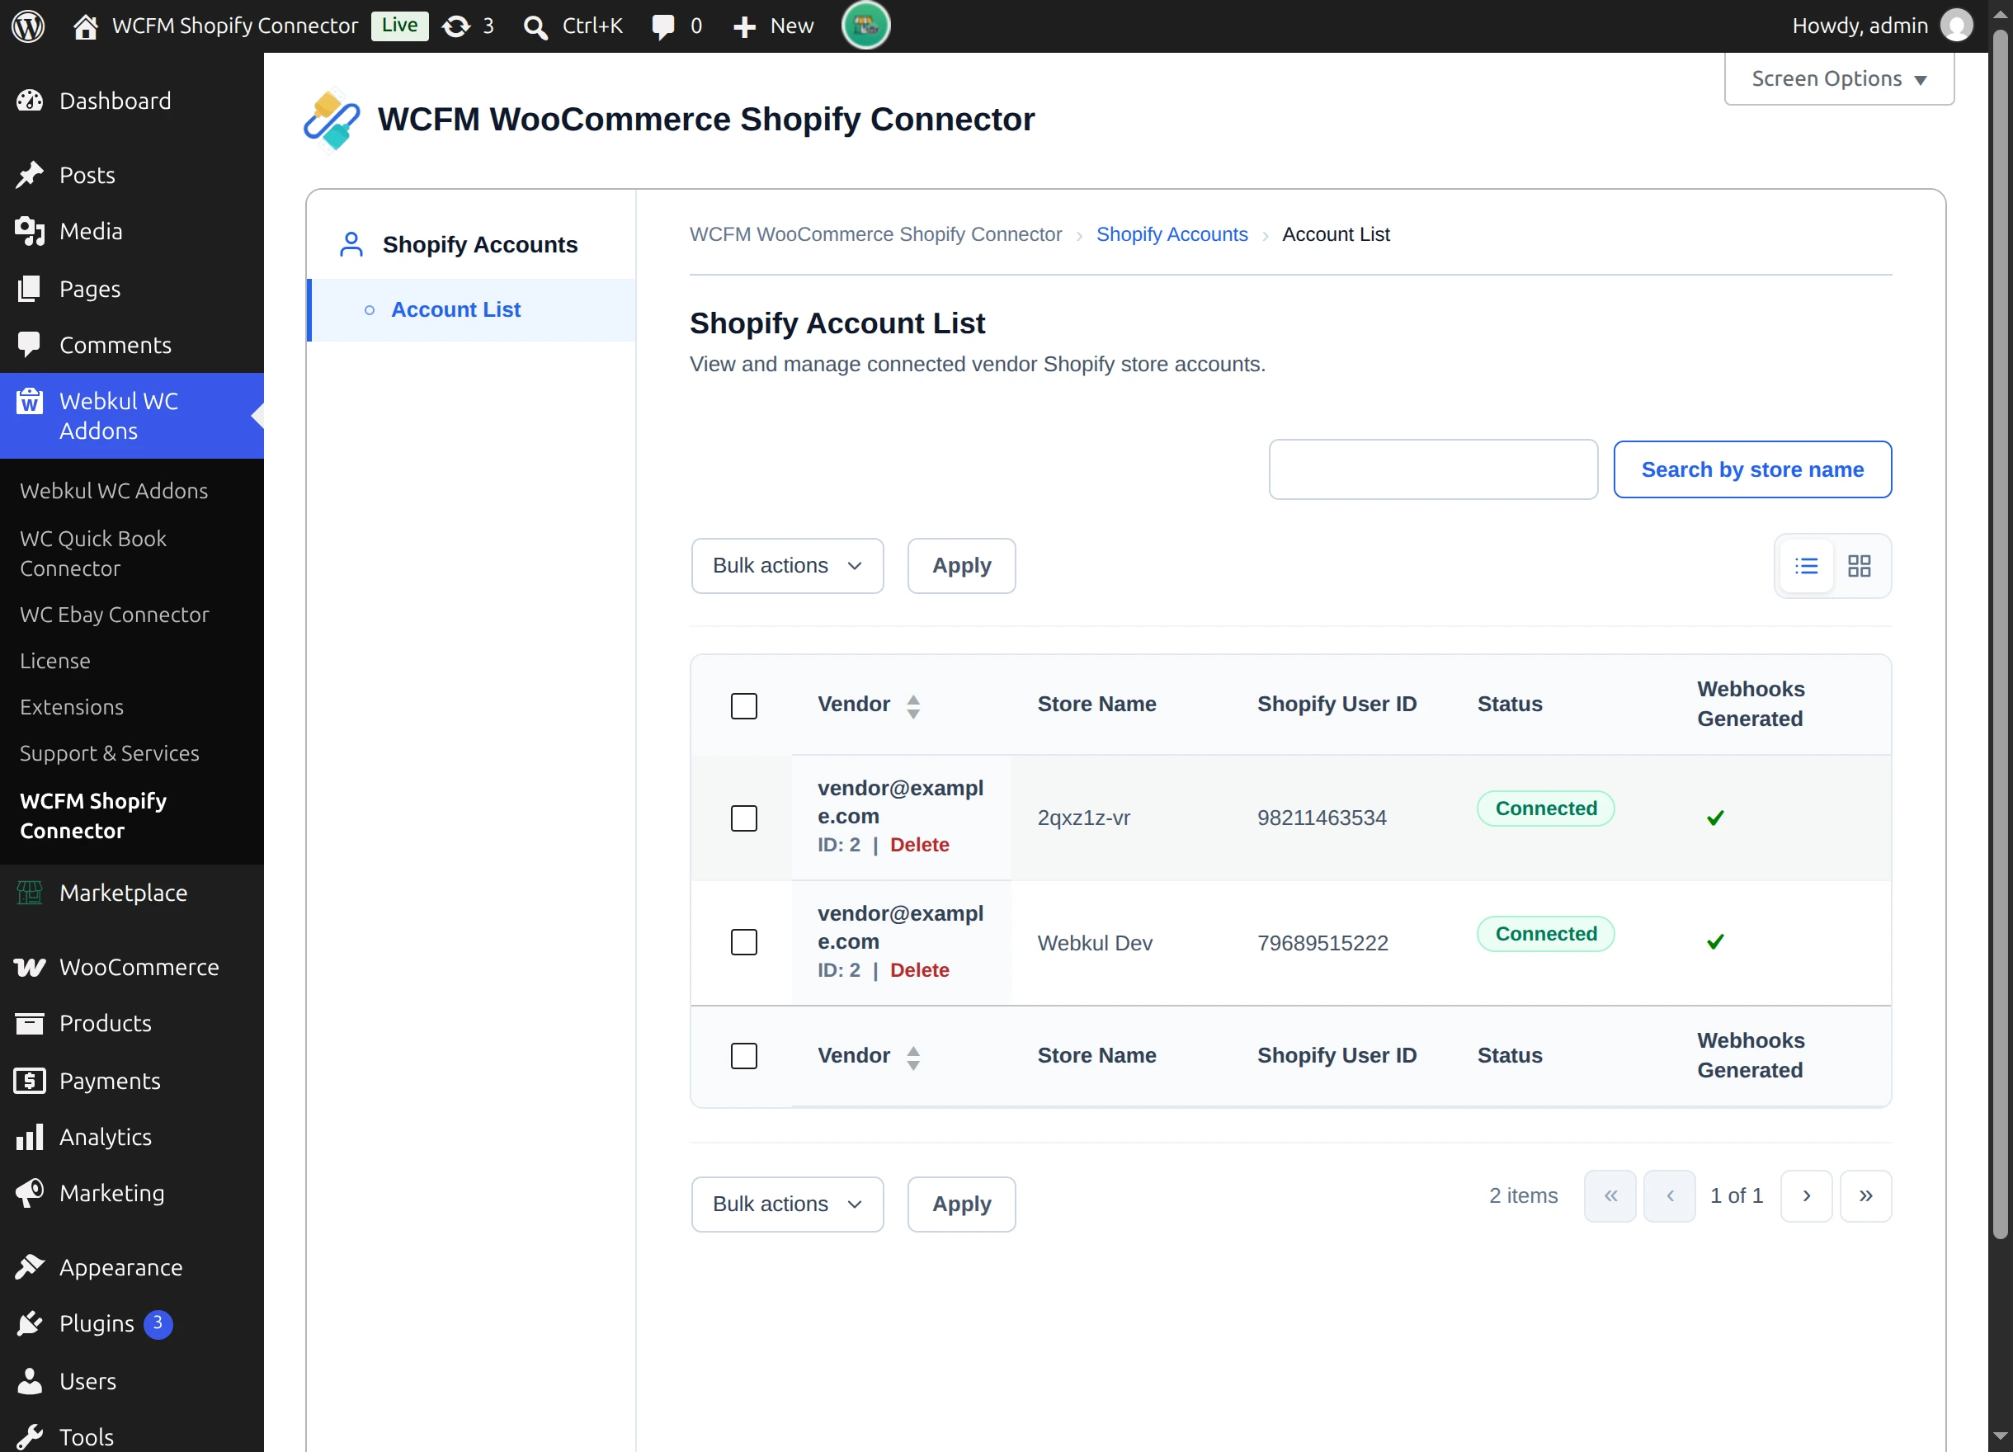Image resolution: width=2013 pixels, height=1452 pixels.
Task: Click the Shopify connector logo icon
Action: (x=331, y=120)
